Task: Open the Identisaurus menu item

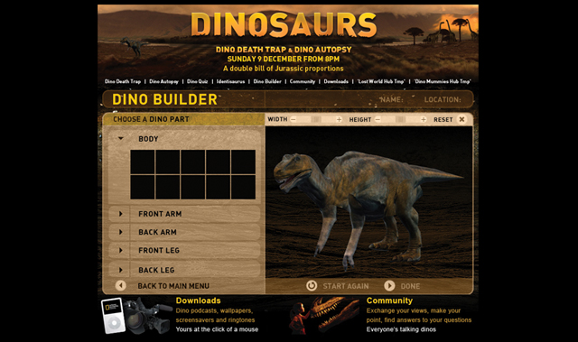Action: [x=231, y=81]
